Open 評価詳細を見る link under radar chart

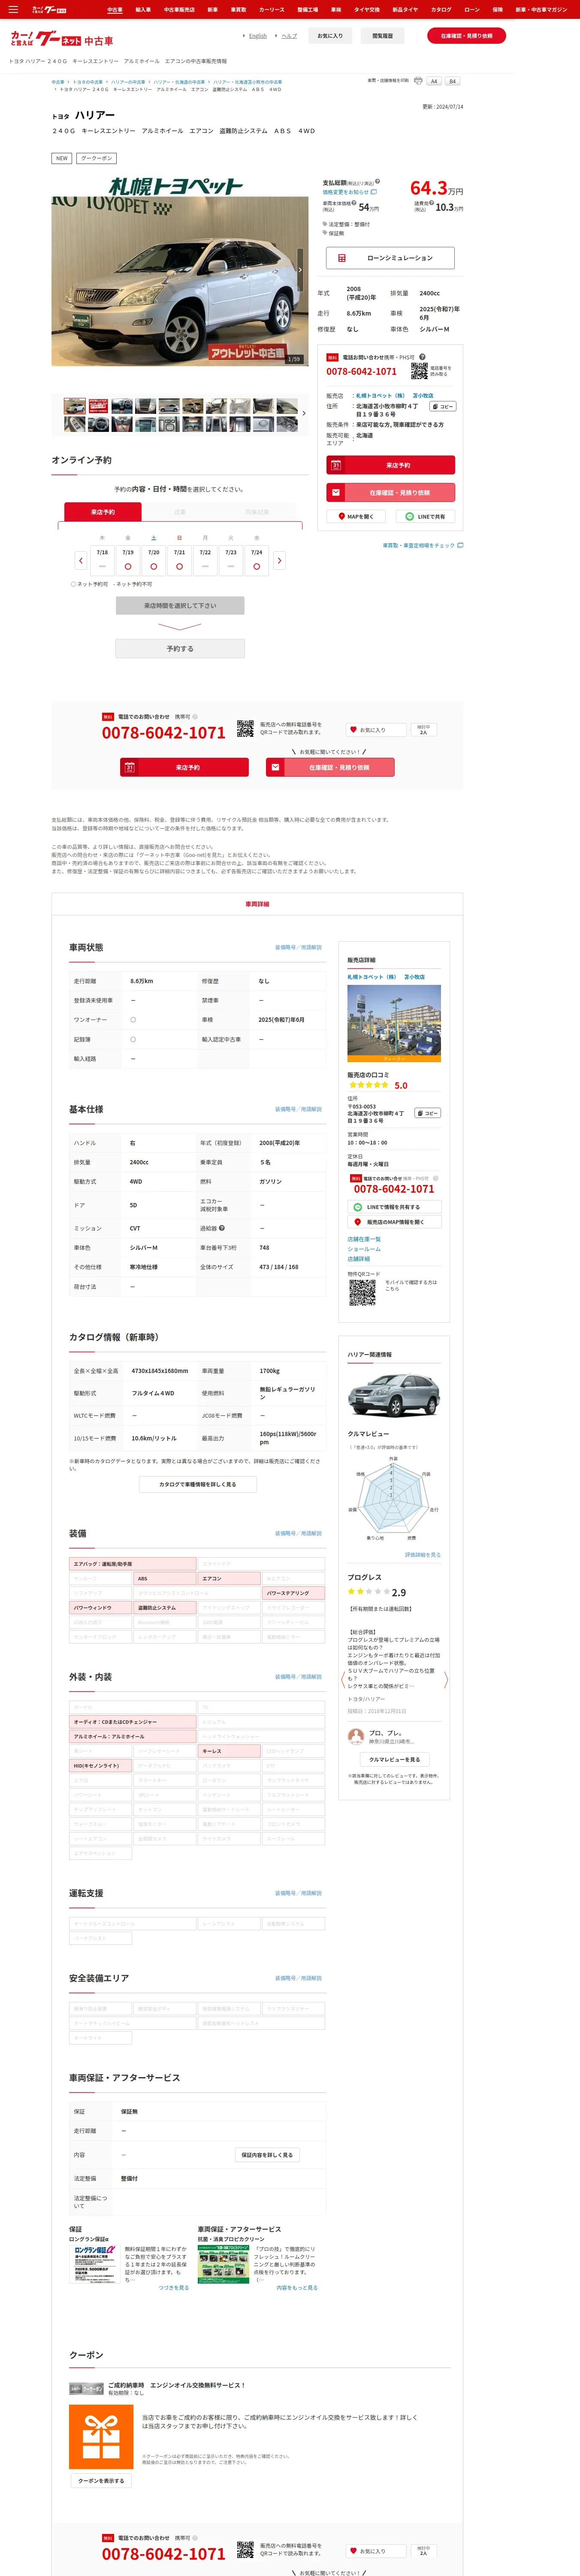click(422, 1555)
